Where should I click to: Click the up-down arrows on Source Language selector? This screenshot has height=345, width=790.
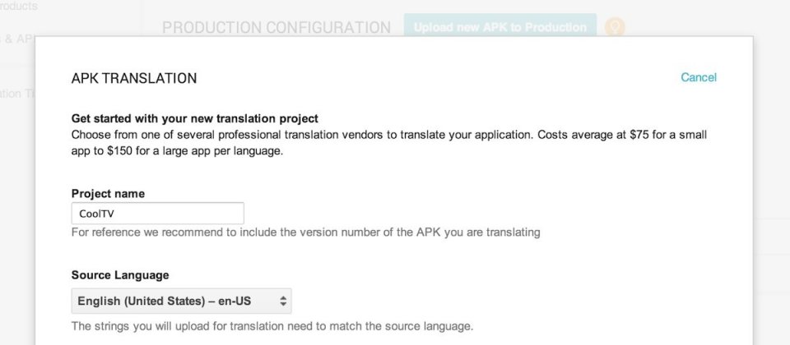coord(283,301)
